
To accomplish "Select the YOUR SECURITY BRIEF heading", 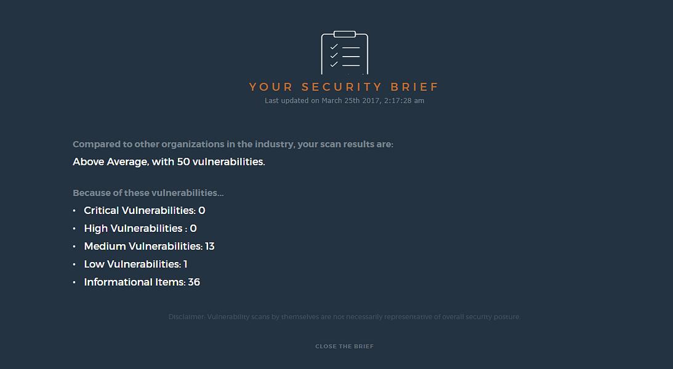I will [344, 87].
